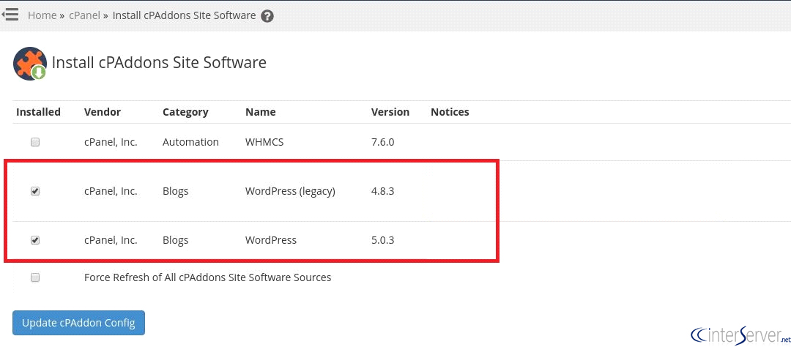The height and width of the screenshot is (347, 791).
Task: Click Install cPAddons Site Software breadcrumb
Action: (184, 15)
